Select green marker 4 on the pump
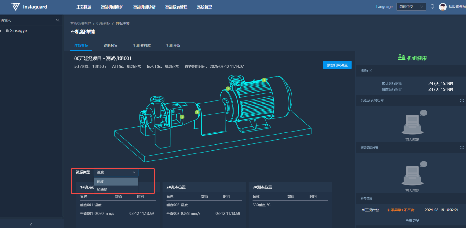This screenshot has height=228, width=466. tap(182, 117)
